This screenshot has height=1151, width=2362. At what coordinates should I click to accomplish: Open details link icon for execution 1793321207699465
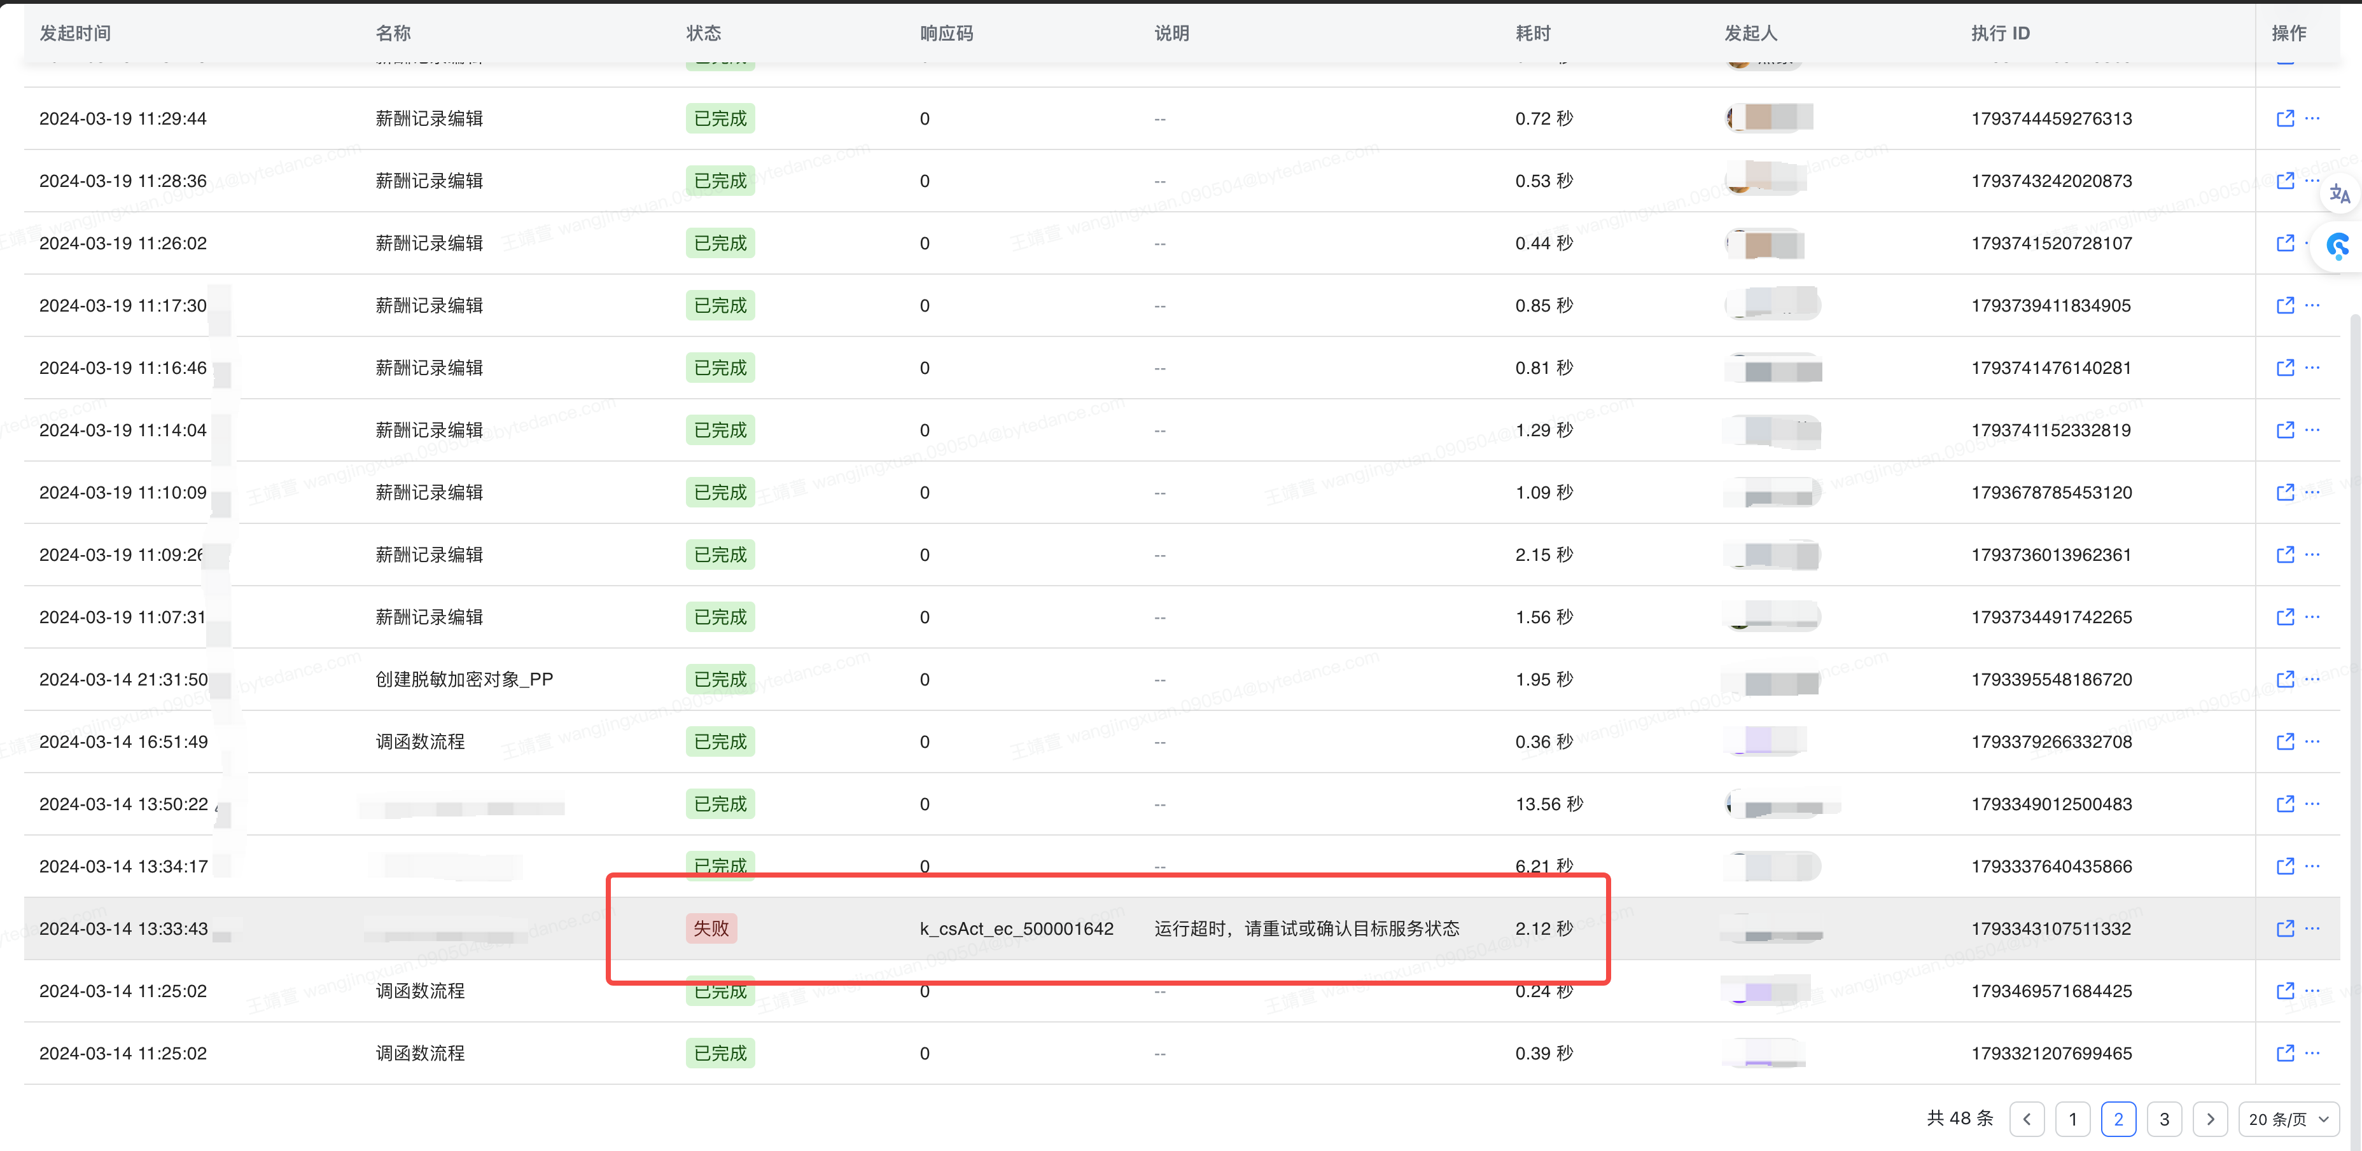coord(2285,1053)
